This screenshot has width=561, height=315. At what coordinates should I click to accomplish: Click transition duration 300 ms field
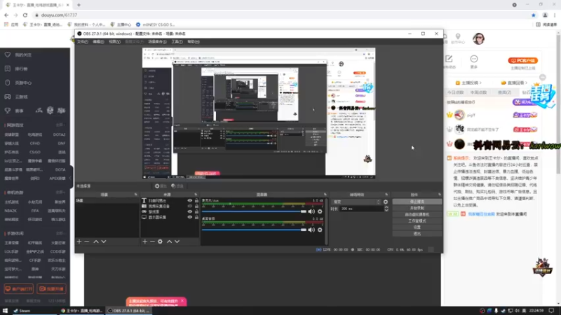coord(361,209)
